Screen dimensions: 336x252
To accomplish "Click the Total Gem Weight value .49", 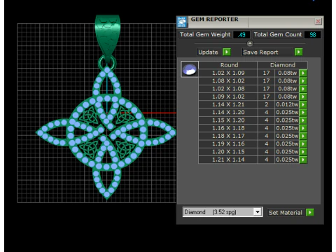I will click(x=241, y=35).
